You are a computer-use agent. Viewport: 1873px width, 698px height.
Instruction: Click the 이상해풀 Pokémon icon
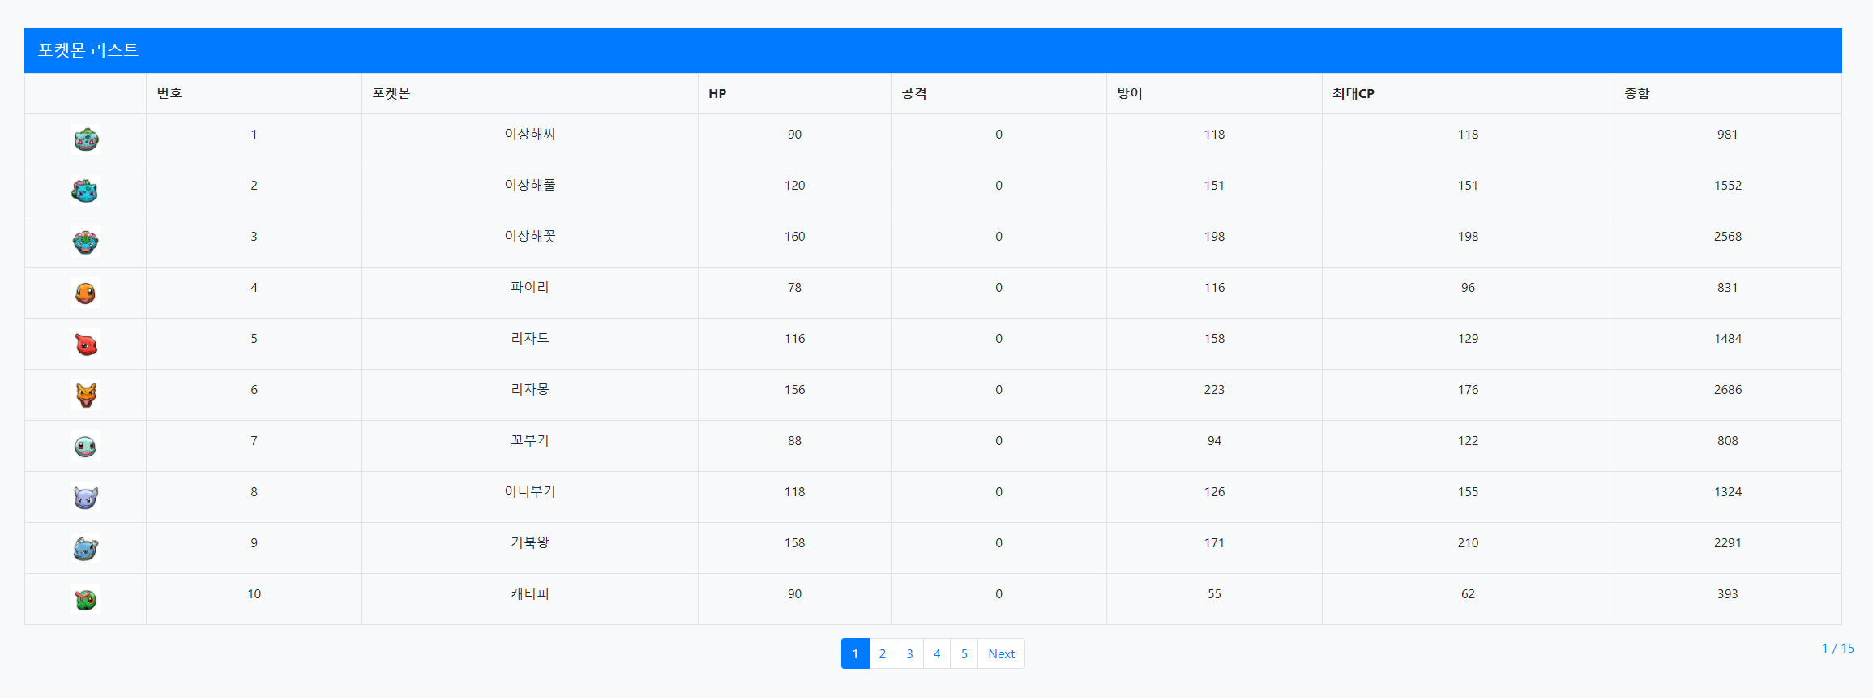(86, 191)
